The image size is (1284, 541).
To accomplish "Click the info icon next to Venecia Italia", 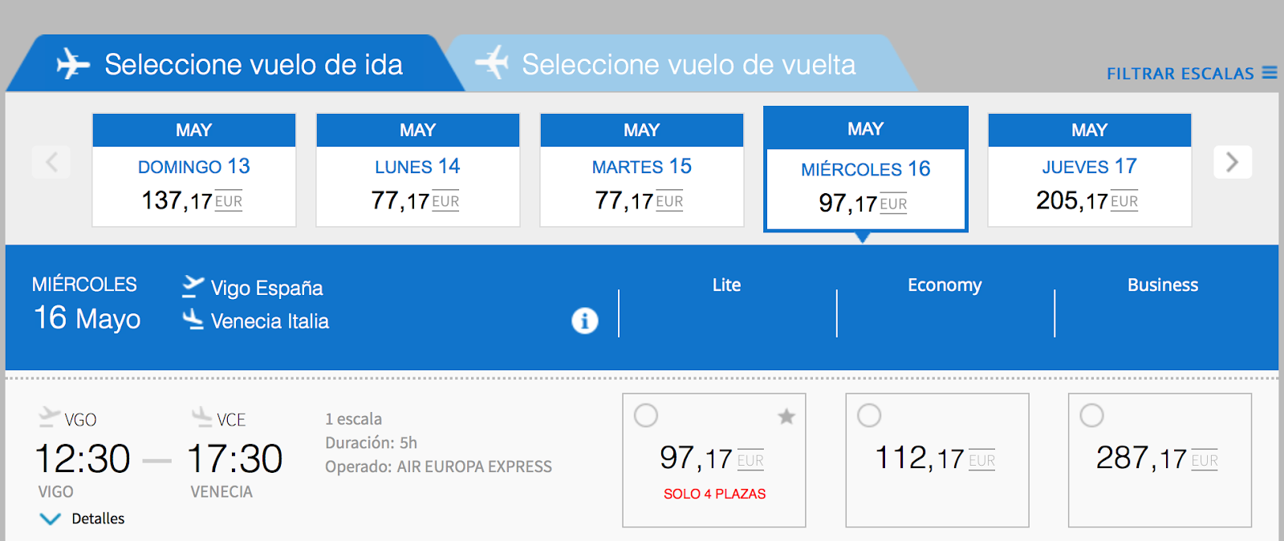I will tap(584, 321).
